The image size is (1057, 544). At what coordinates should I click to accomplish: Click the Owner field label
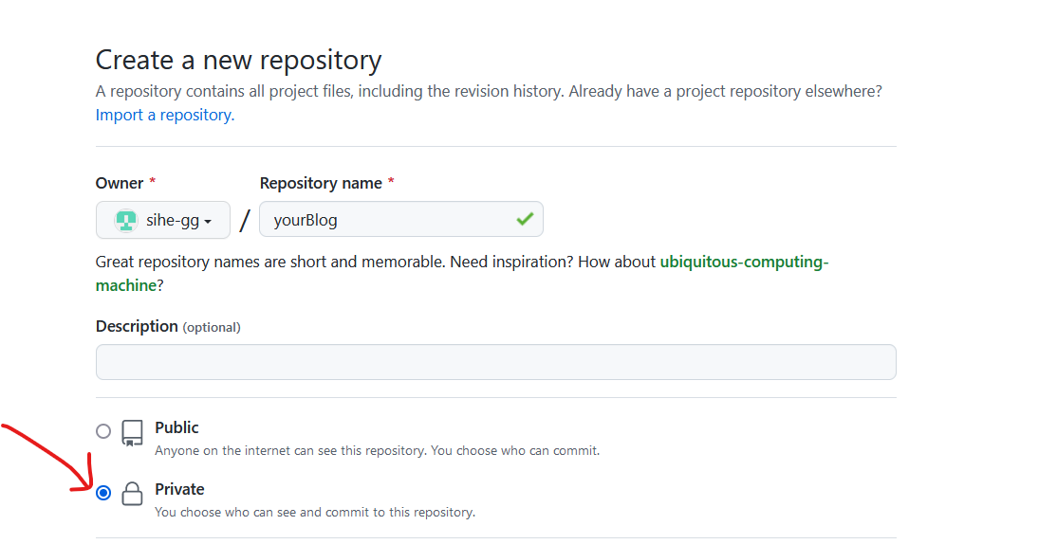click(120, 183)
